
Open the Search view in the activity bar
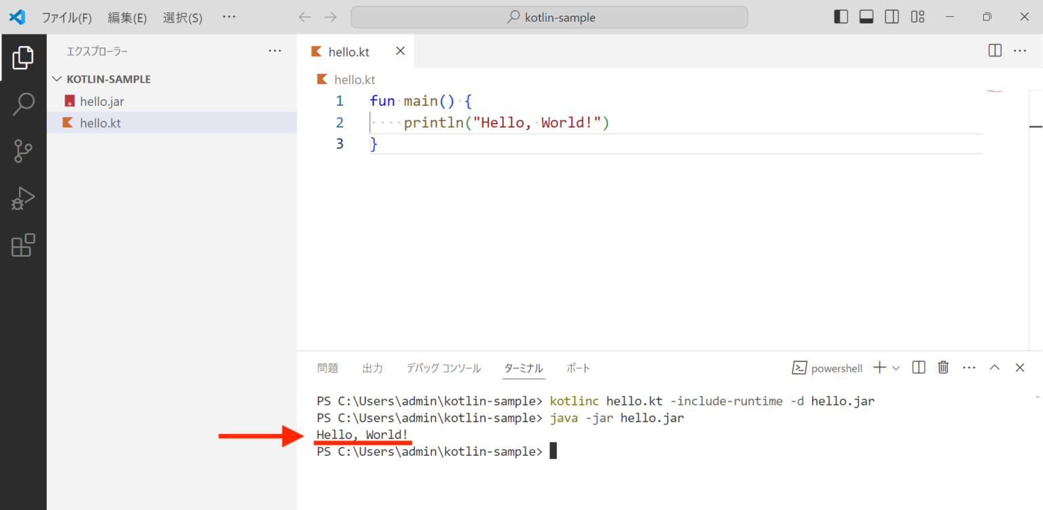(24, 103)
